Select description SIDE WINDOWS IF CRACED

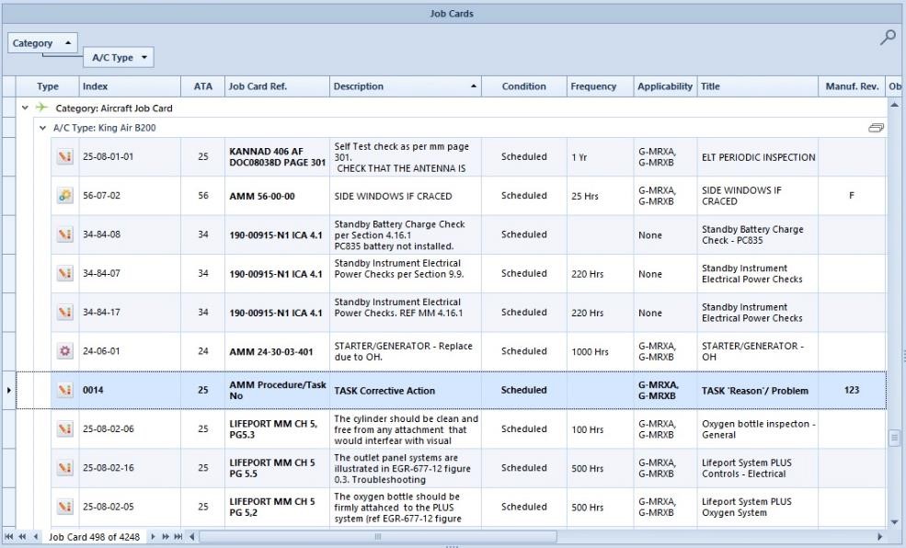[x=406, y=196]
